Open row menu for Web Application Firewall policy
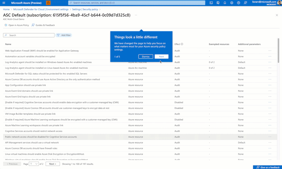 [x=270, y=51]
